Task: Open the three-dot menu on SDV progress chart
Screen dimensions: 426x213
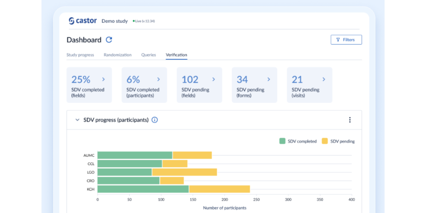Action: click(350, 120)
